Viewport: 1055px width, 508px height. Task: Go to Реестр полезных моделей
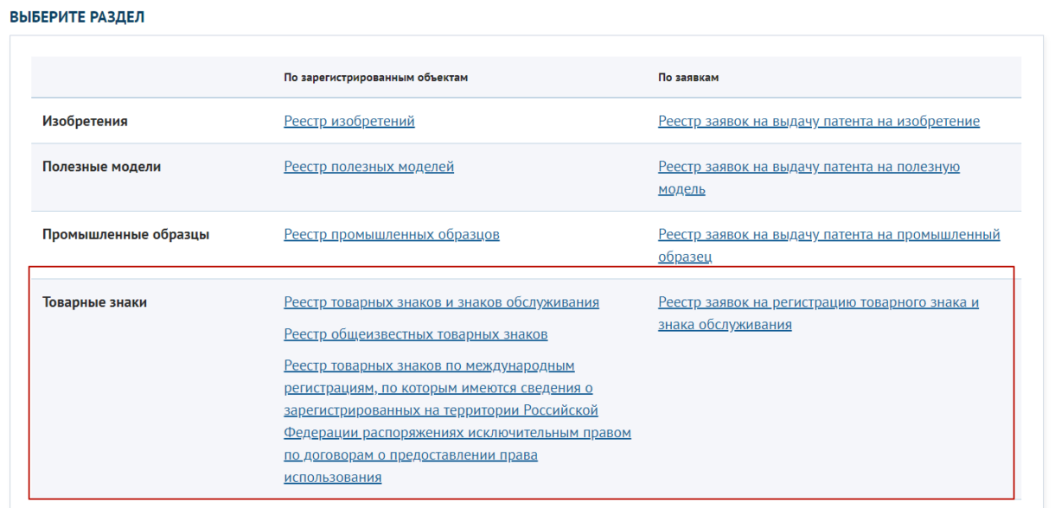369,167
